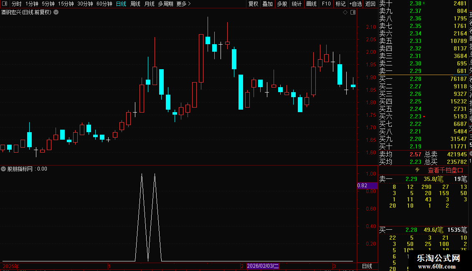
Task: Select the 卖一 2.29 order row
Action: pyautogui.click(x=423, y=71)
